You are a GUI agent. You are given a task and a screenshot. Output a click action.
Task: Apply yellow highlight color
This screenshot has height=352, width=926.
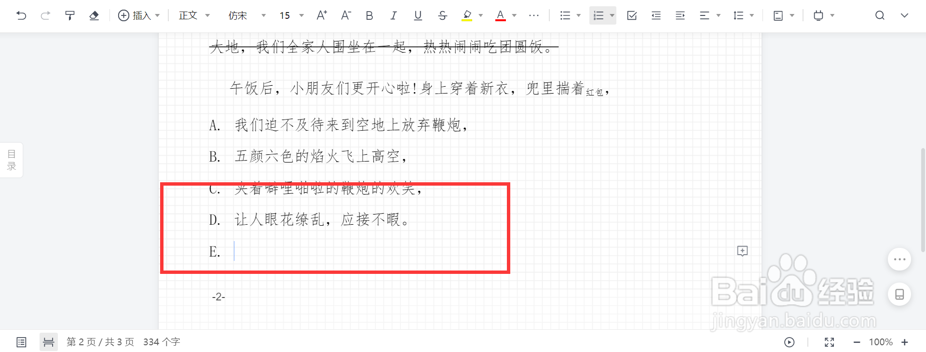tap(467, 15)
